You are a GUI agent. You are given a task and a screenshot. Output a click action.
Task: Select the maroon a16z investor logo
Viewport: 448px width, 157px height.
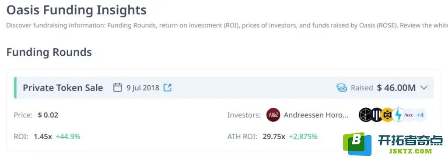[x=273, y=115]
